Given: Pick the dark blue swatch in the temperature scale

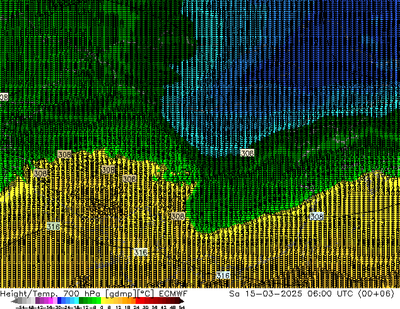Looking at the screenshot, I should 59,301.
